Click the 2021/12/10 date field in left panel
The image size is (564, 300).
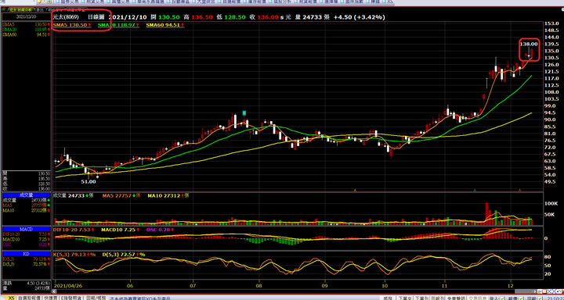tap(27, 16)
